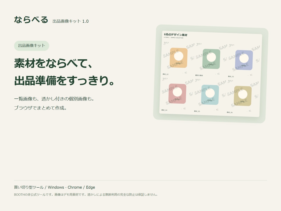Click the footer text 買い切り型ツール / Windows · Chrome / Edge
The image size is (281, 211).
tap(55, 187)
